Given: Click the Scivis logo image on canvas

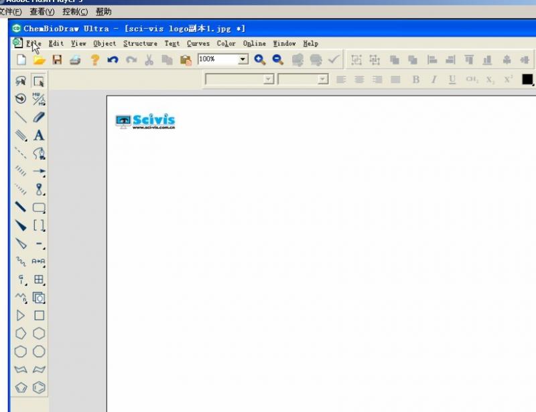Looking at the screenshot, I should point(145,122).
